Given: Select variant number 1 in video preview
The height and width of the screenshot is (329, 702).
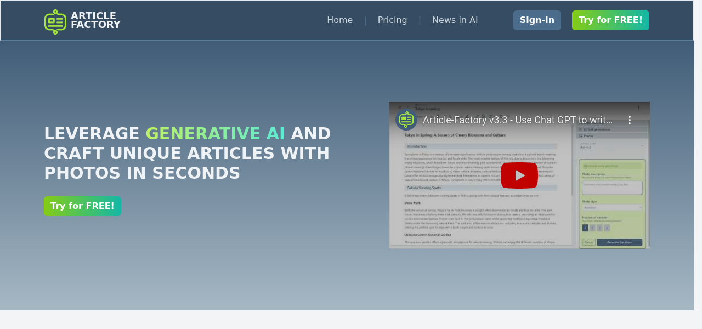Looking at the screenshot, I should (585, 228).
